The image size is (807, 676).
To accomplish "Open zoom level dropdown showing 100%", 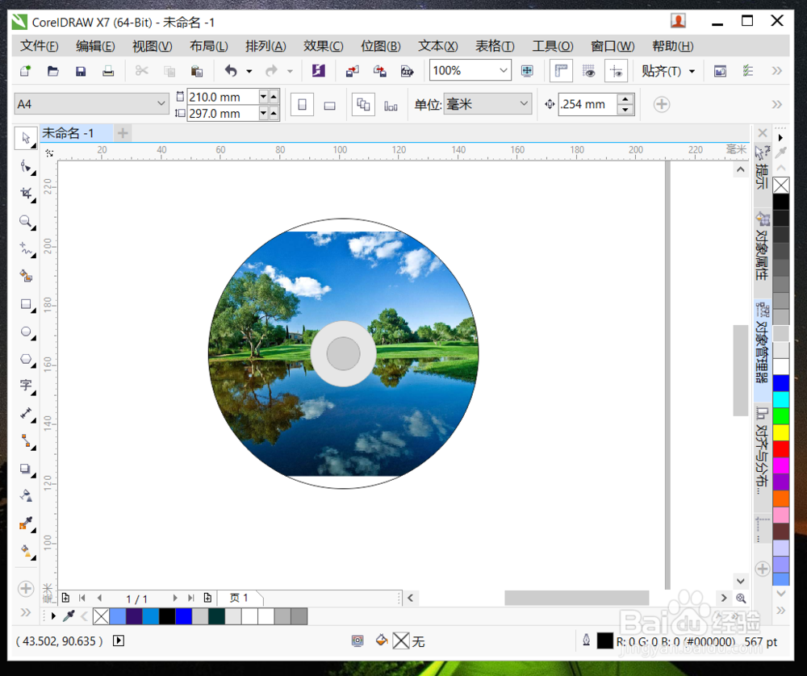I will coord(504,70).
